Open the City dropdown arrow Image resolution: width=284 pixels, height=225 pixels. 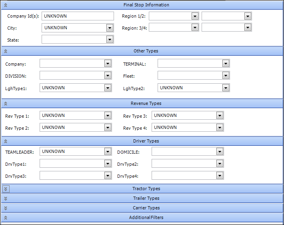(x=110, y=28)
